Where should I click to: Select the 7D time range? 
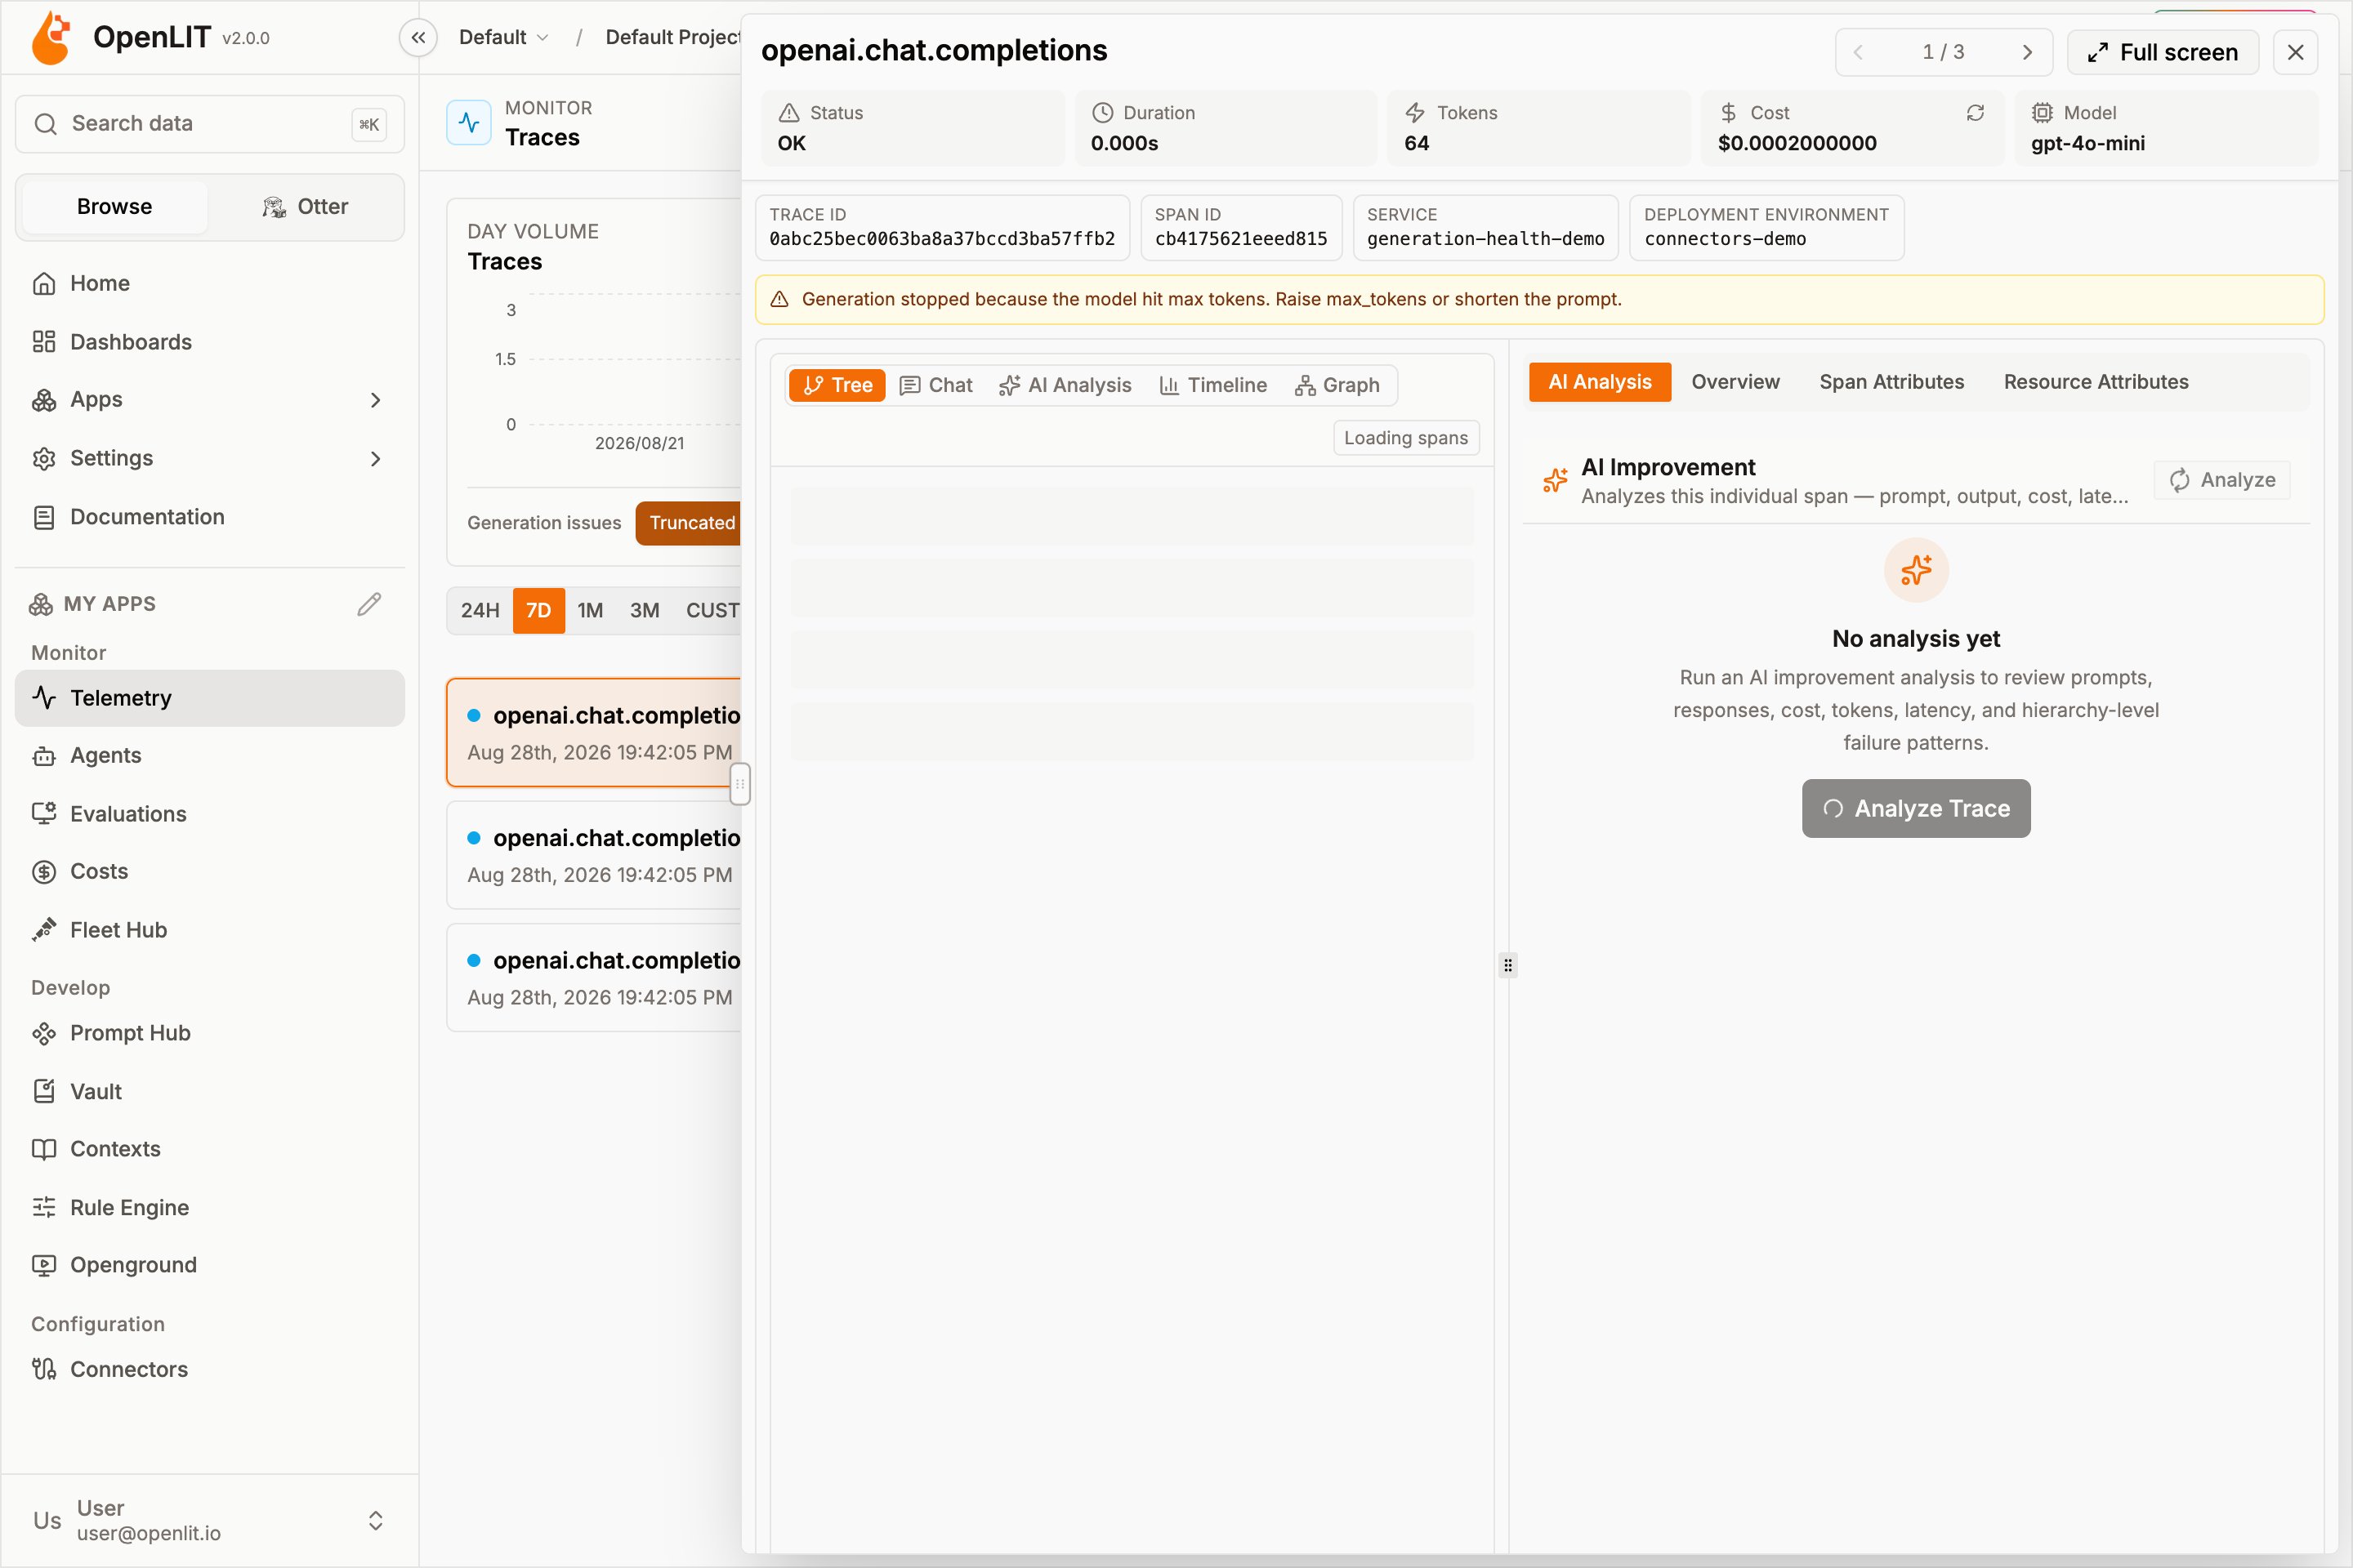538,610
